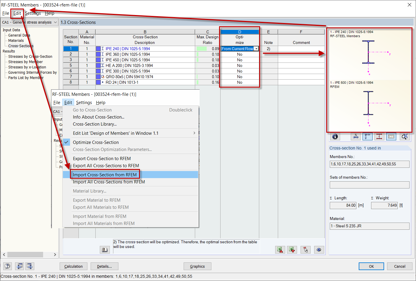Click the Graphics button
The width and height of the screenshot is (416, 281).
(198, 266)
